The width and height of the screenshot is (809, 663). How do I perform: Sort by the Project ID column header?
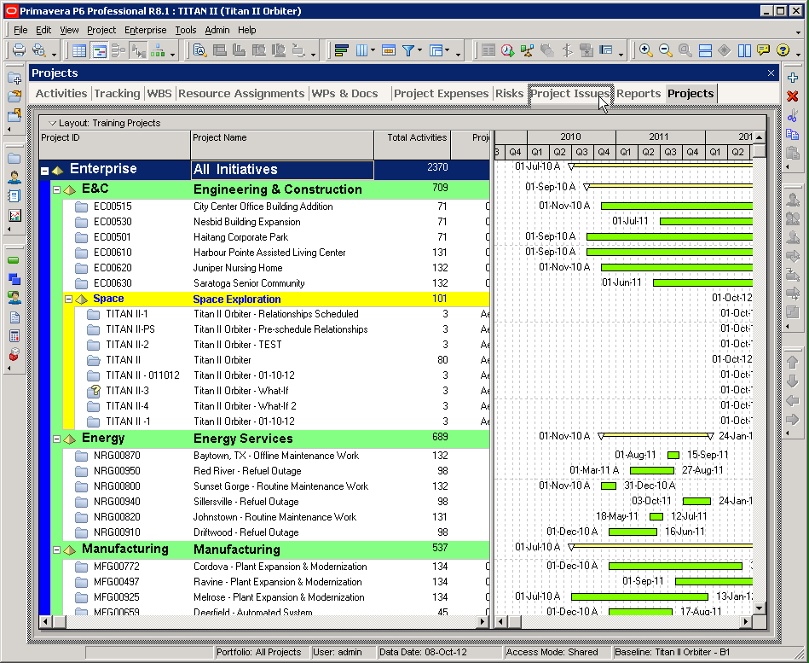(x=114, y=145)
